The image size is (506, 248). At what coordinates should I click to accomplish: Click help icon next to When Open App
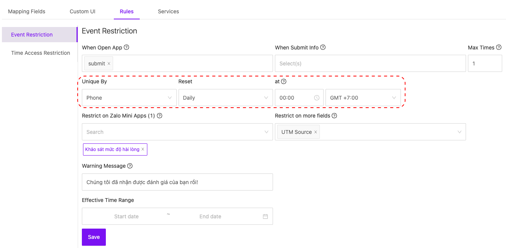point(126,48)
